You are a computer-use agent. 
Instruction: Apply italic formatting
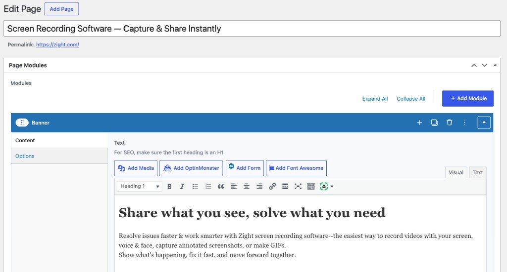pyautogui.click(x=182, y=186)
